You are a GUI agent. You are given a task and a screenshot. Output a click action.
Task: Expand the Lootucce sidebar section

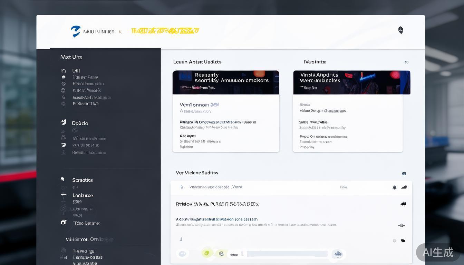click(x=83, y=195)
